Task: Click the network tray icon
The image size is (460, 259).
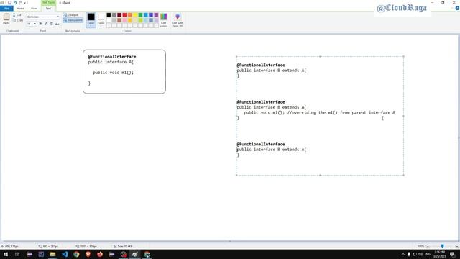Action: click(415, 254)
